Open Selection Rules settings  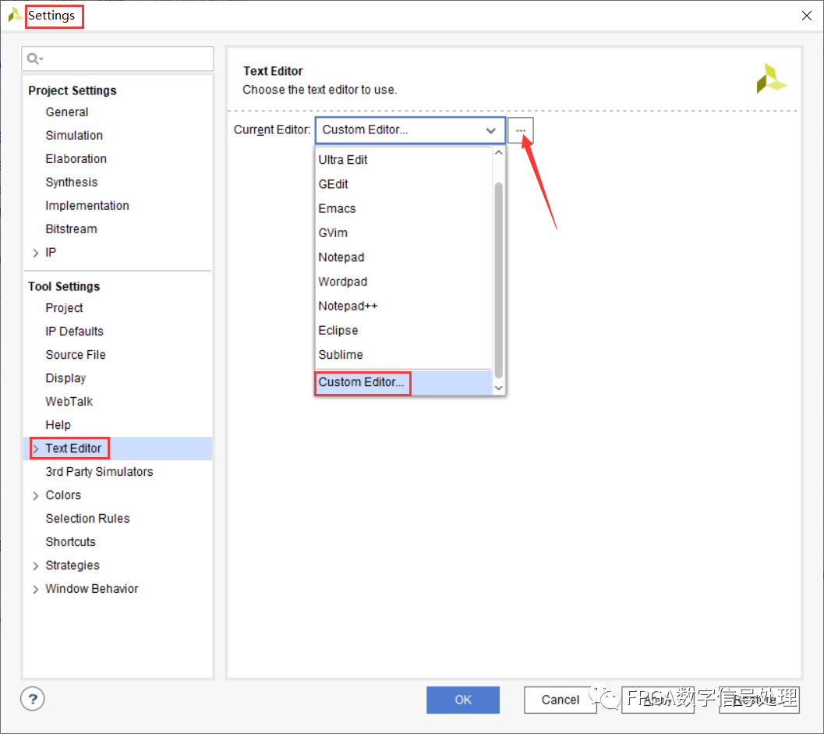click(88, 519)
